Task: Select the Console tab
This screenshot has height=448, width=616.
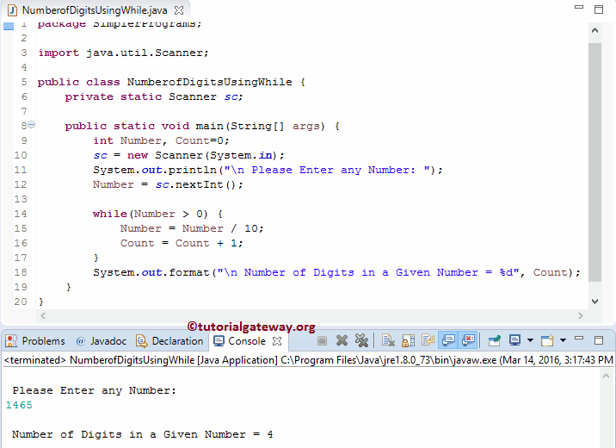Action: click(x=247, y=341)
